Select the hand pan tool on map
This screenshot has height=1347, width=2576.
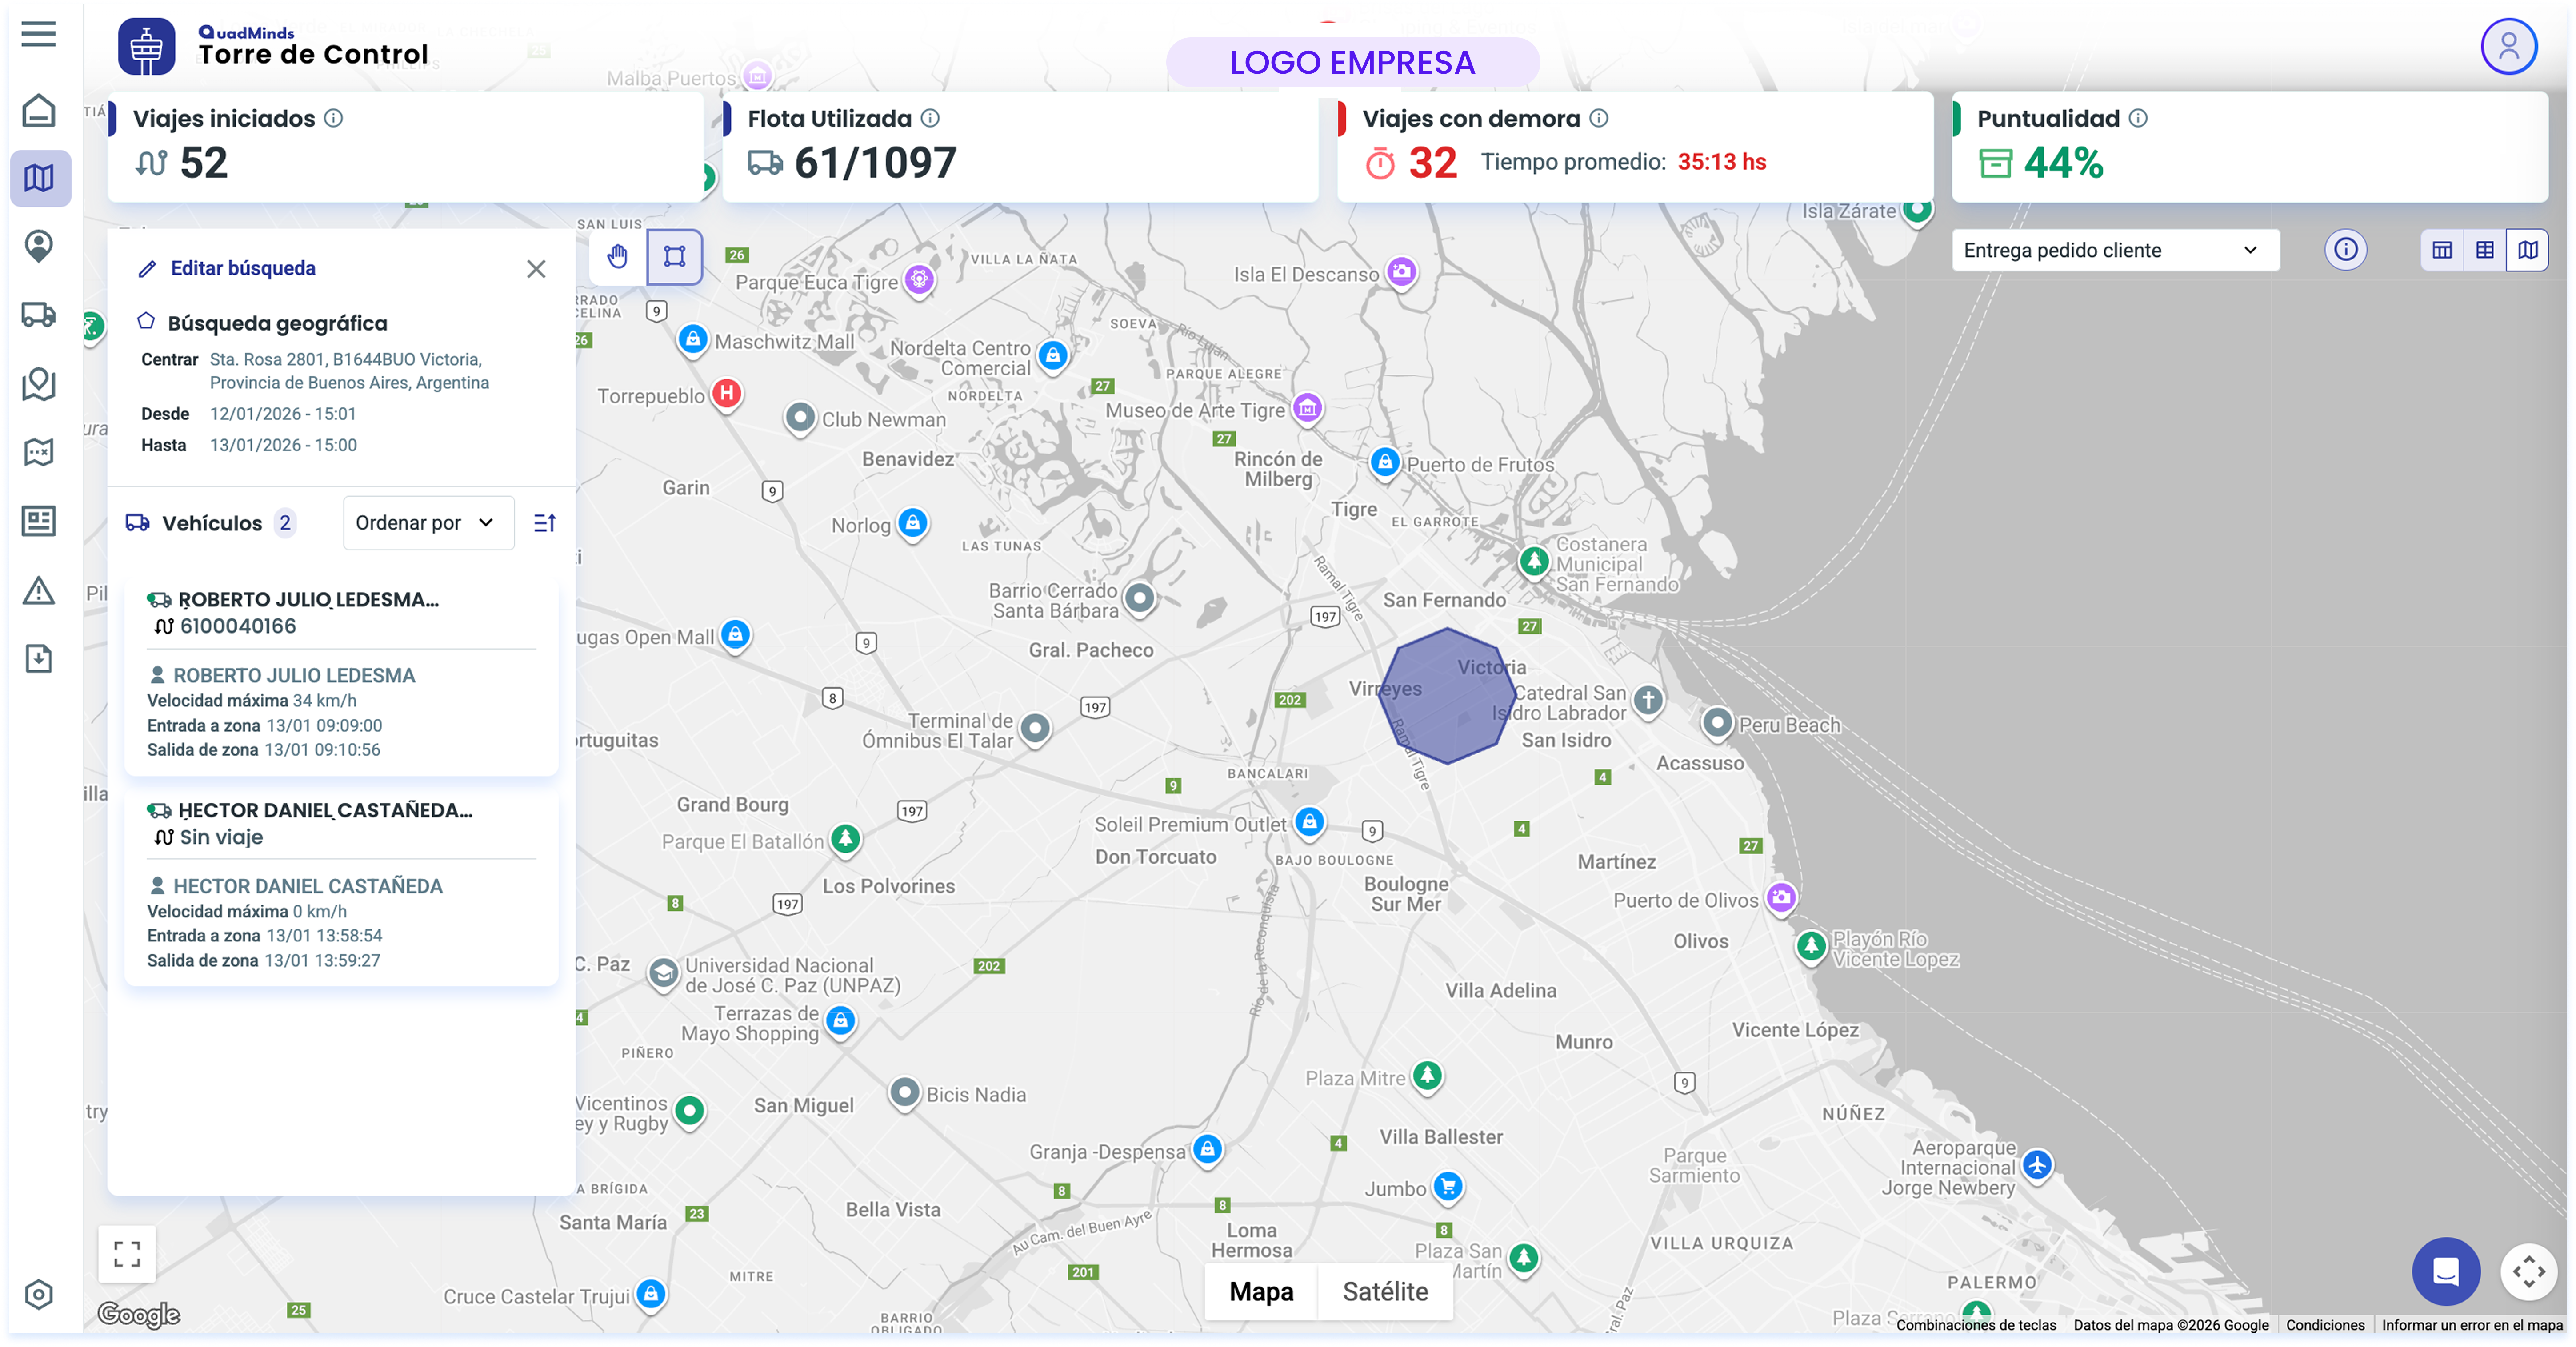pyautogui.click(x=618, y=257)
